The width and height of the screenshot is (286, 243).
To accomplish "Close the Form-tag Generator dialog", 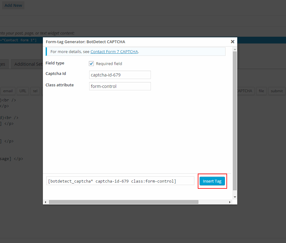I will 233,42.
